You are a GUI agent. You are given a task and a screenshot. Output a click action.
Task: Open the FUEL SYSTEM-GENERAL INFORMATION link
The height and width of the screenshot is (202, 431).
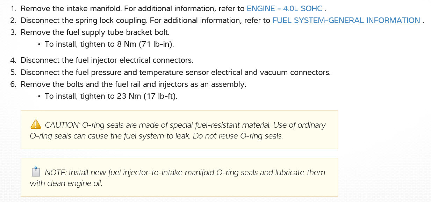(x=346, y=20)
